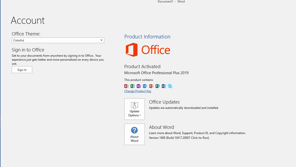
Task: Click the Version 1808 build text
Action: [179, 138]
